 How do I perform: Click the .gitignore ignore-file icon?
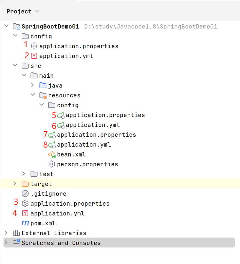coord(25,193)
